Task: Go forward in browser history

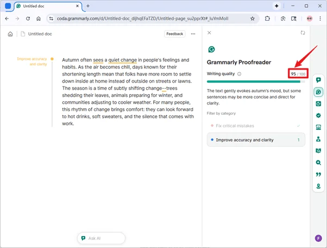Action: point(17,18)
